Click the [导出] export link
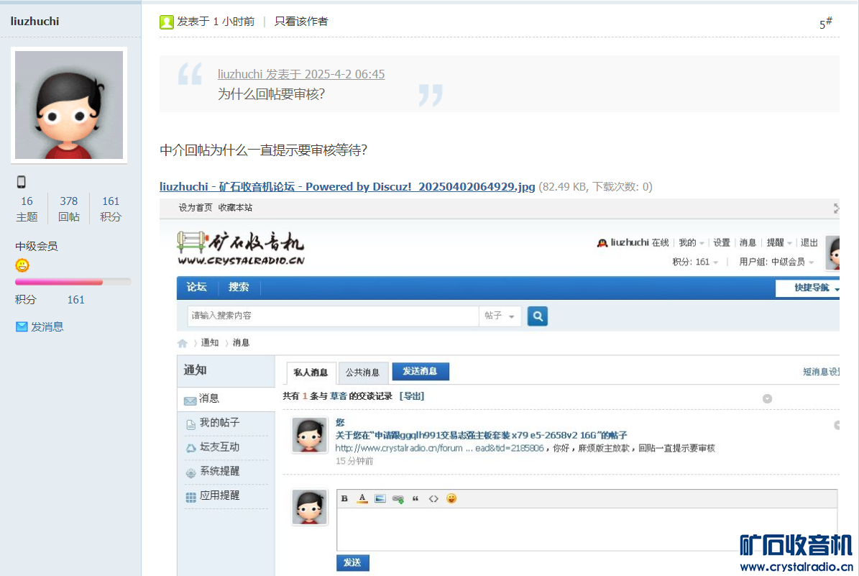The height and width of the screenshot is (576, 859). pos(412,396)
